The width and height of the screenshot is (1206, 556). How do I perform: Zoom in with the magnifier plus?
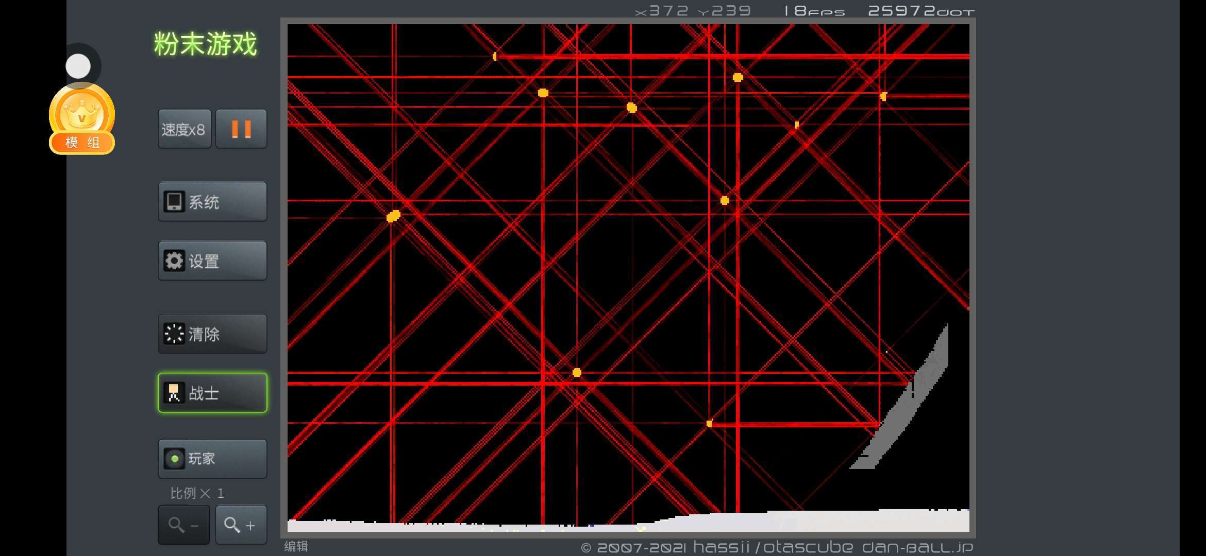pyautogui.click(x=241, y=525)
